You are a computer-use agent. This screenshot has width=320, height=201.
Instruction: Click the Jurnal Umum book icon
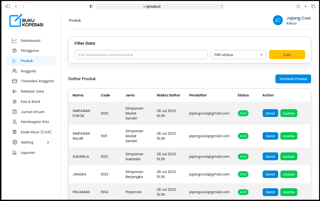point(15,112)
